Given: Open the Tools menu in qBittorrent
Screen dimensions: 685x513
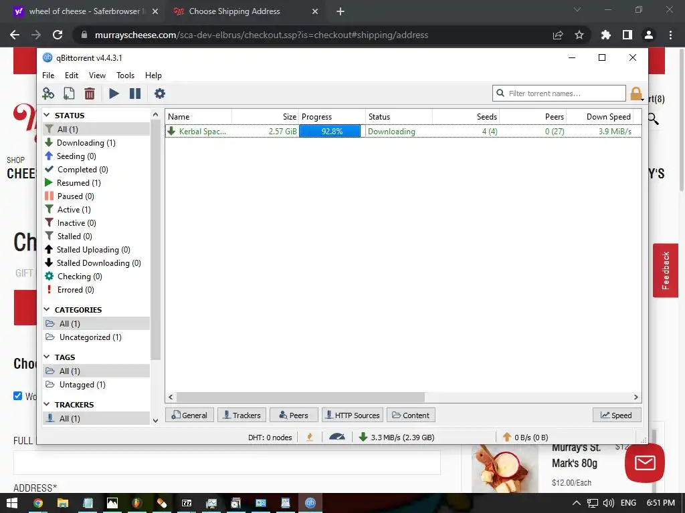Looking at the screenshot, I should 125,75.
